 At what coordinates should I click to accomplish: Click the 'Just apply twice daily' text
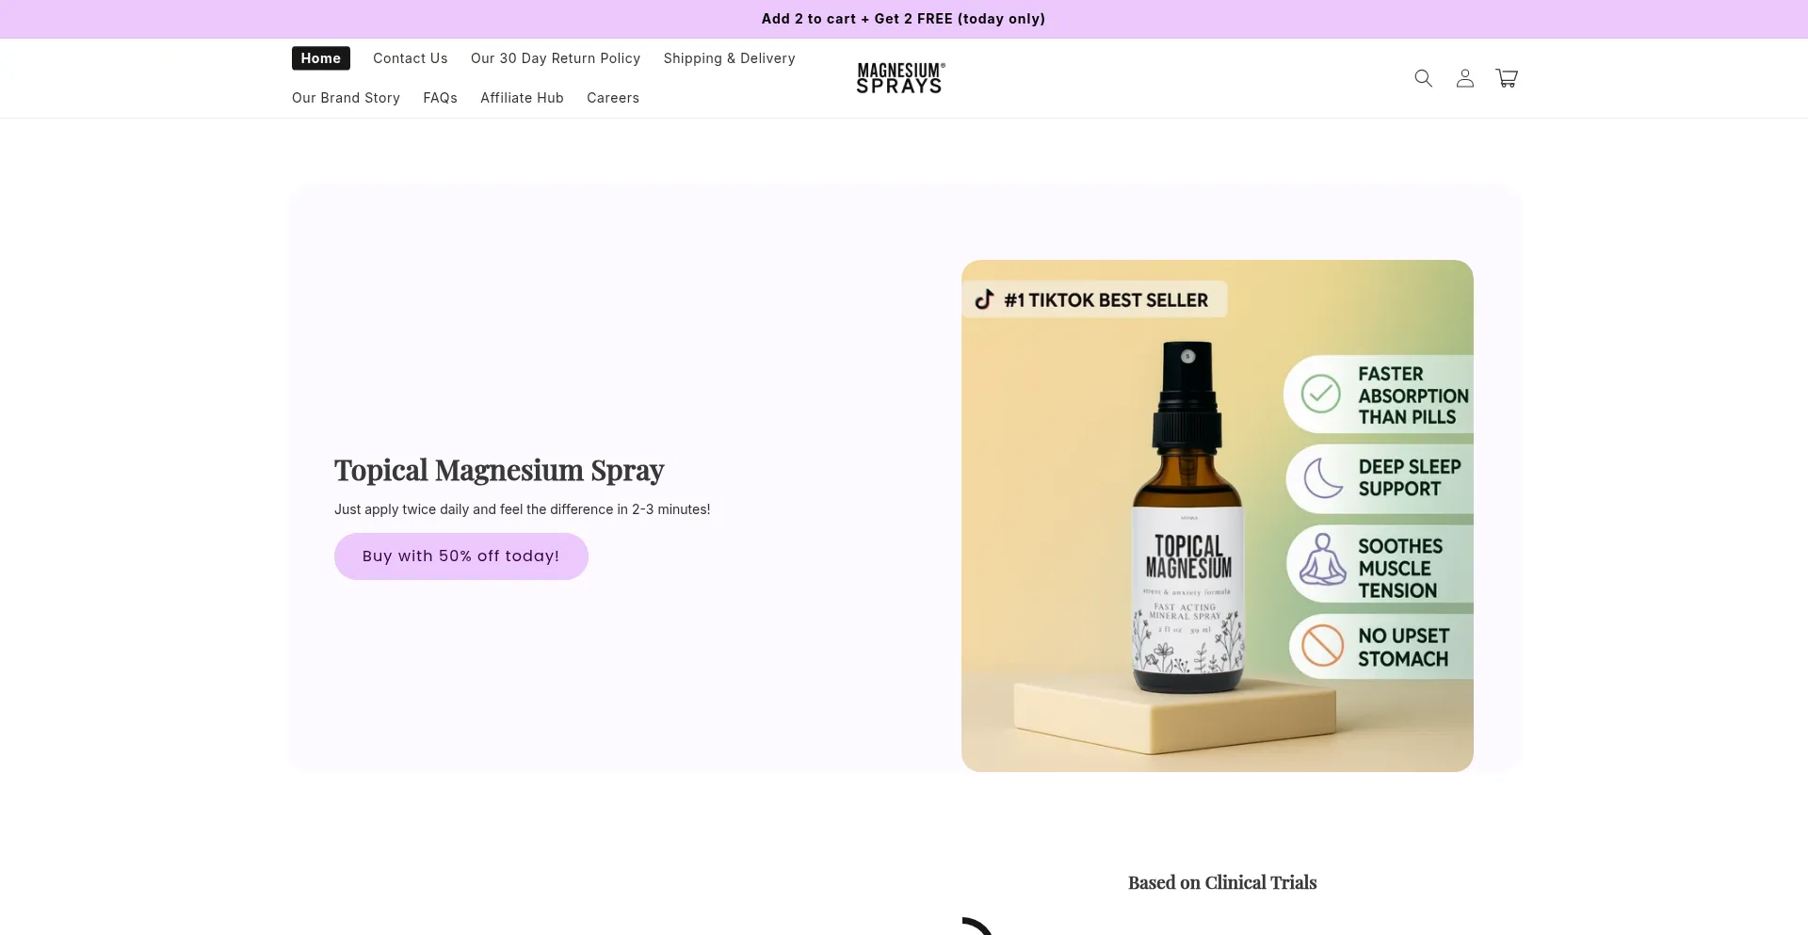click(x=523, y=509)
